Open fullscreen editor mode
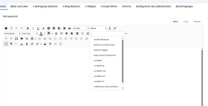This screenshot has width=208, height=106. point(16,39)
